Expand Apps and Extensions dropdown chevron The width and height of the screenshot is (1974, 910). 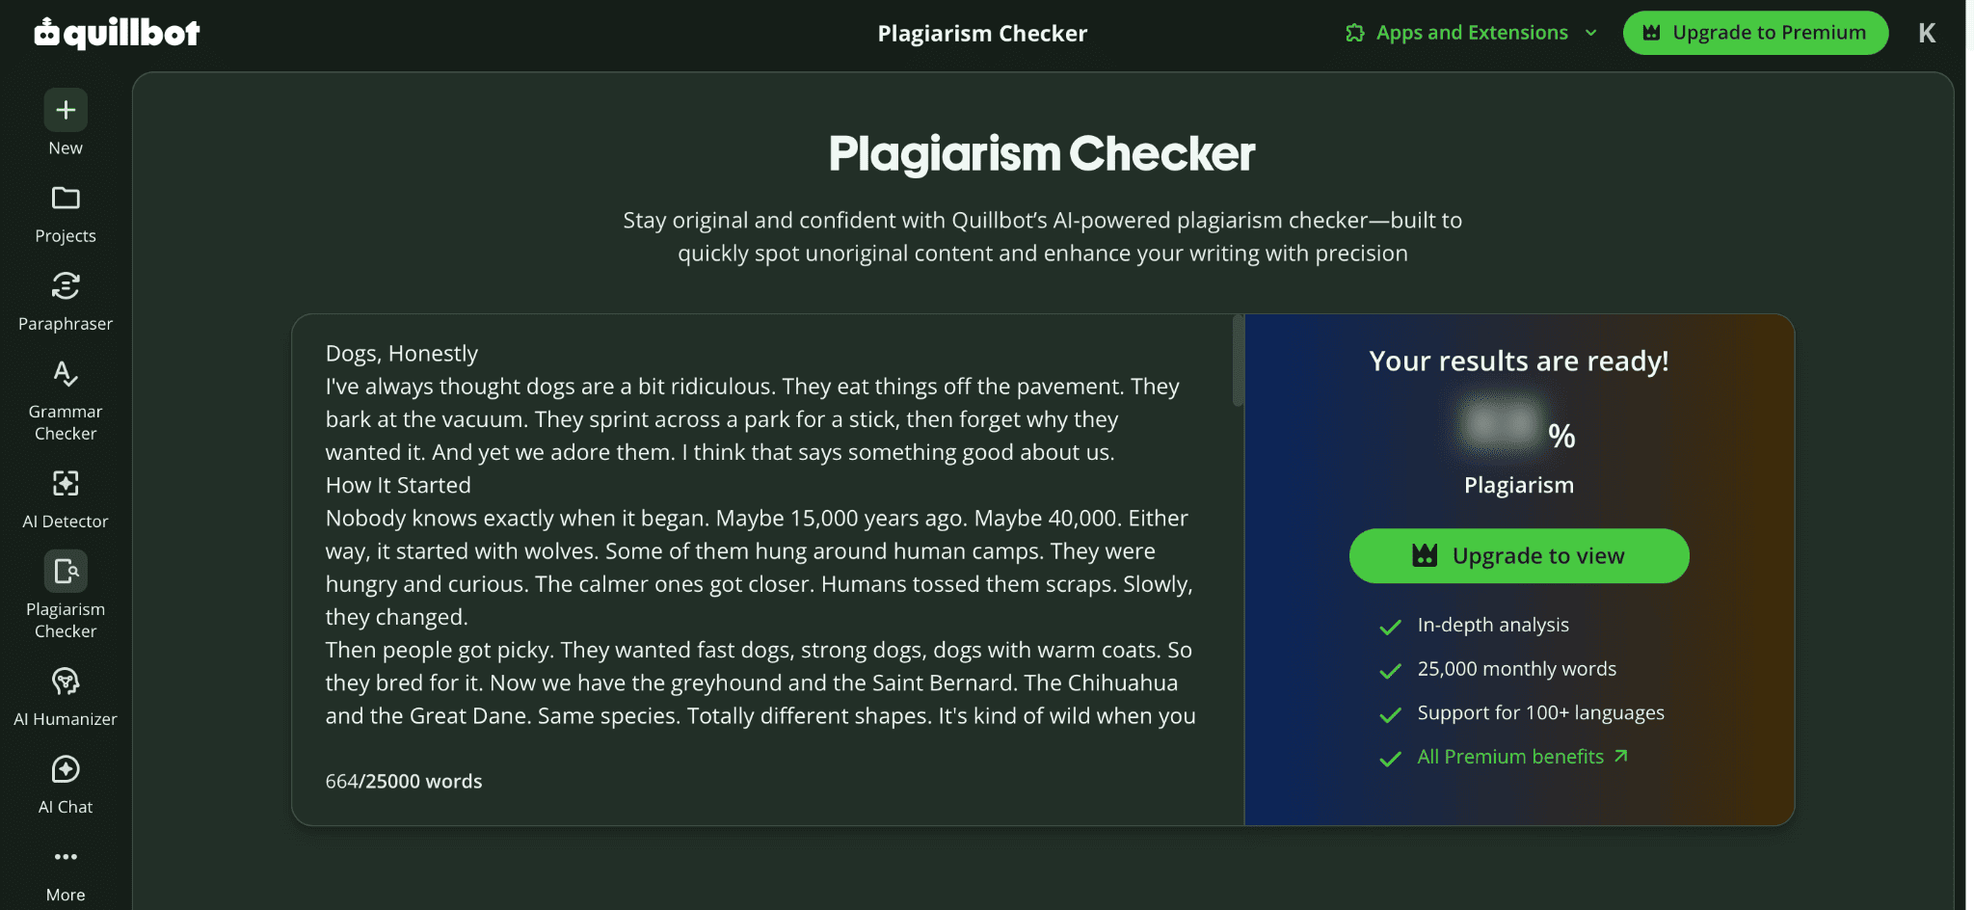[x=1591, y=33]
